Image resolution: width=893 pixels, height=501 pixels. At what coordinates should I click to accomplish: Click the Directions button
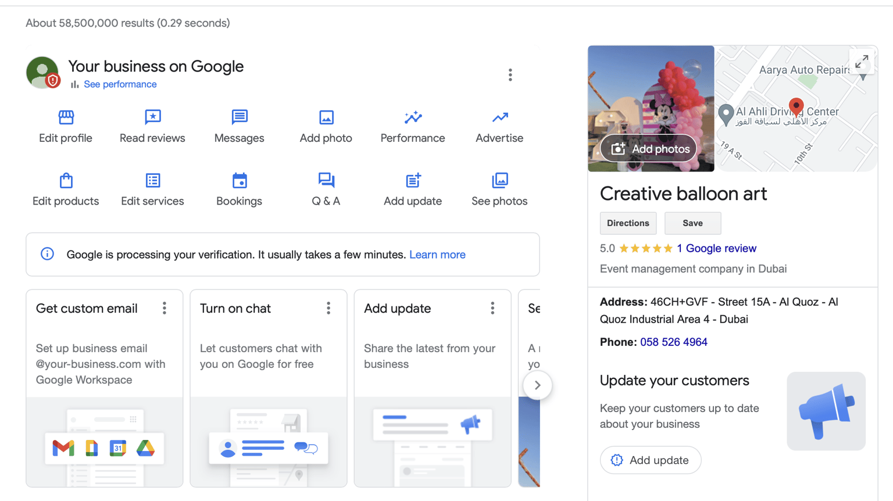(x=628, y=223)
